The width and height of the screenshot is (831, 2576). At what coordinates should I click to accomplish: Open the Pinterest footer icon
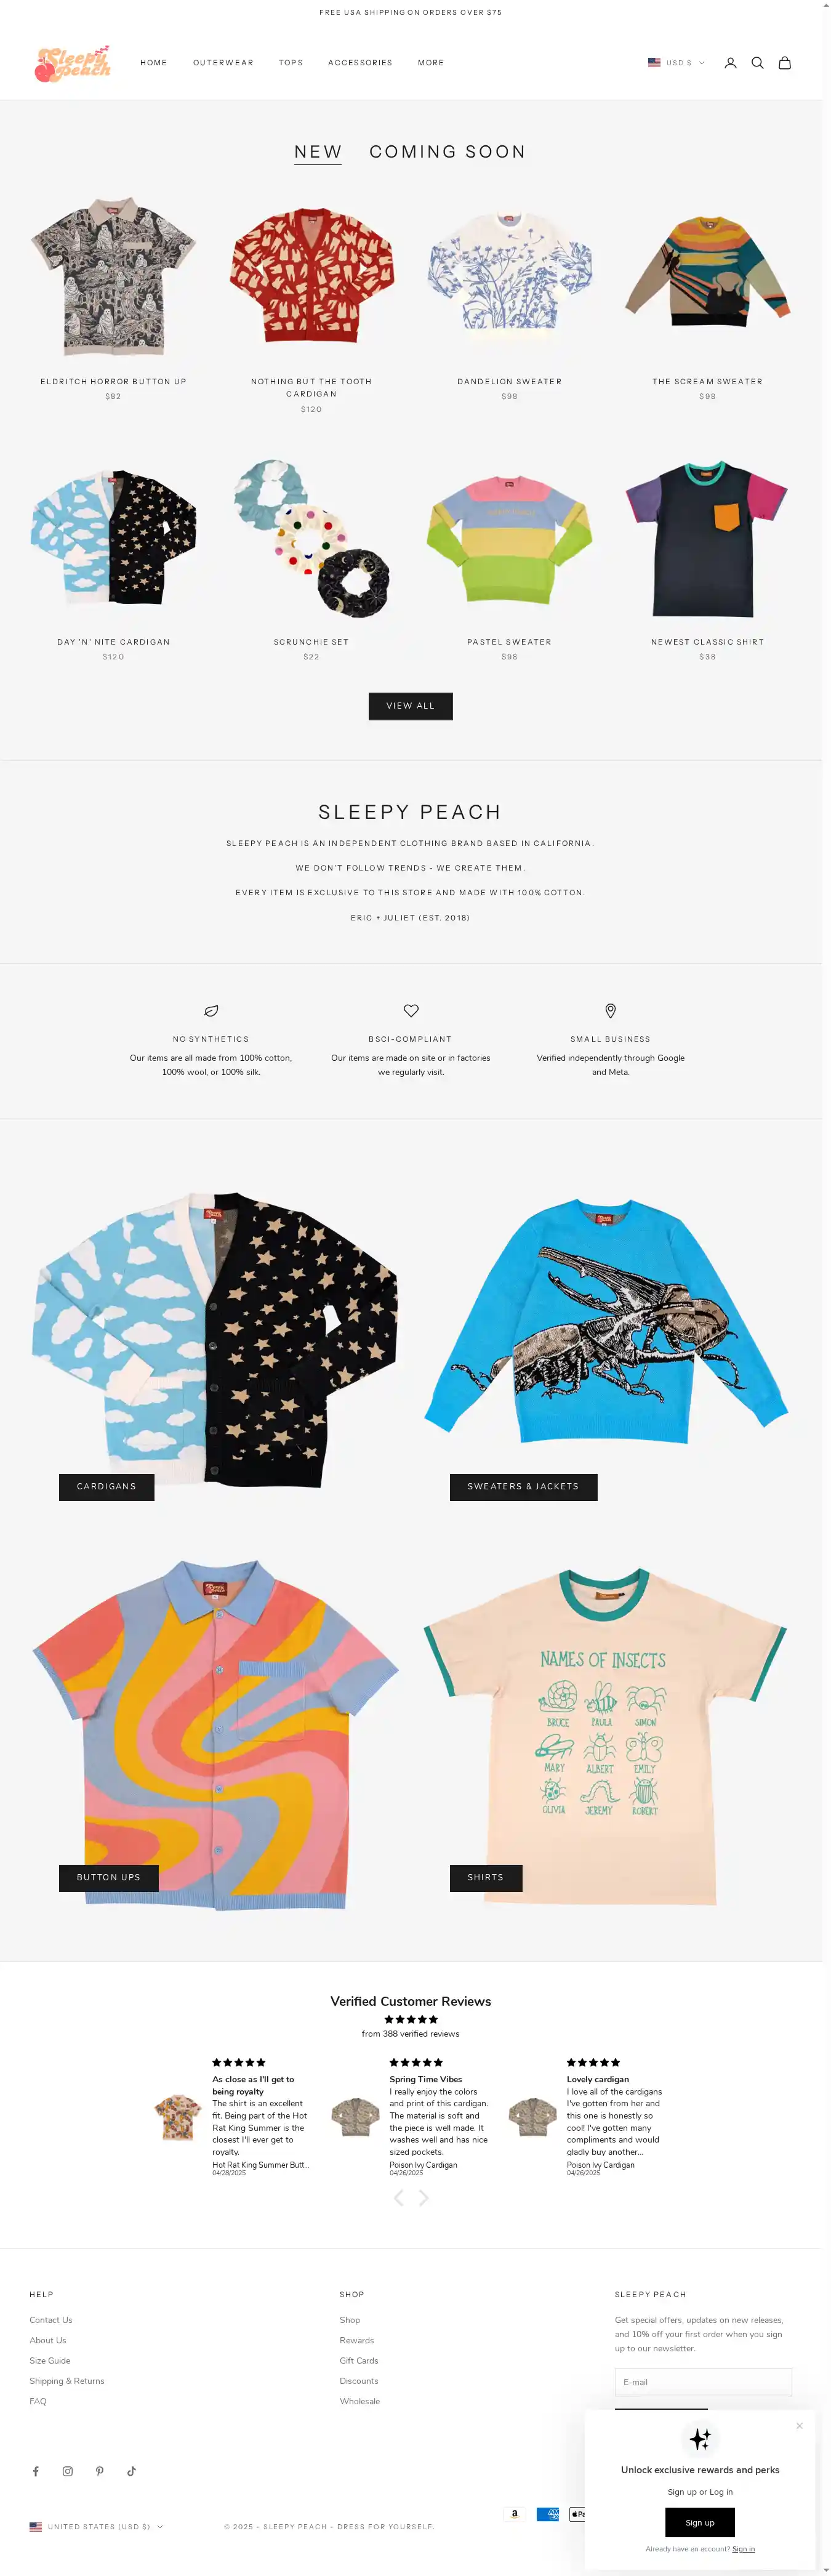pyautogui.click(x=100, y=2471)
